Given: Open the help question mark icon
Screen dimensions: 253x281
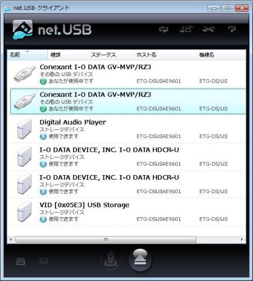Looking at the screenshot, I should [232, 29].
